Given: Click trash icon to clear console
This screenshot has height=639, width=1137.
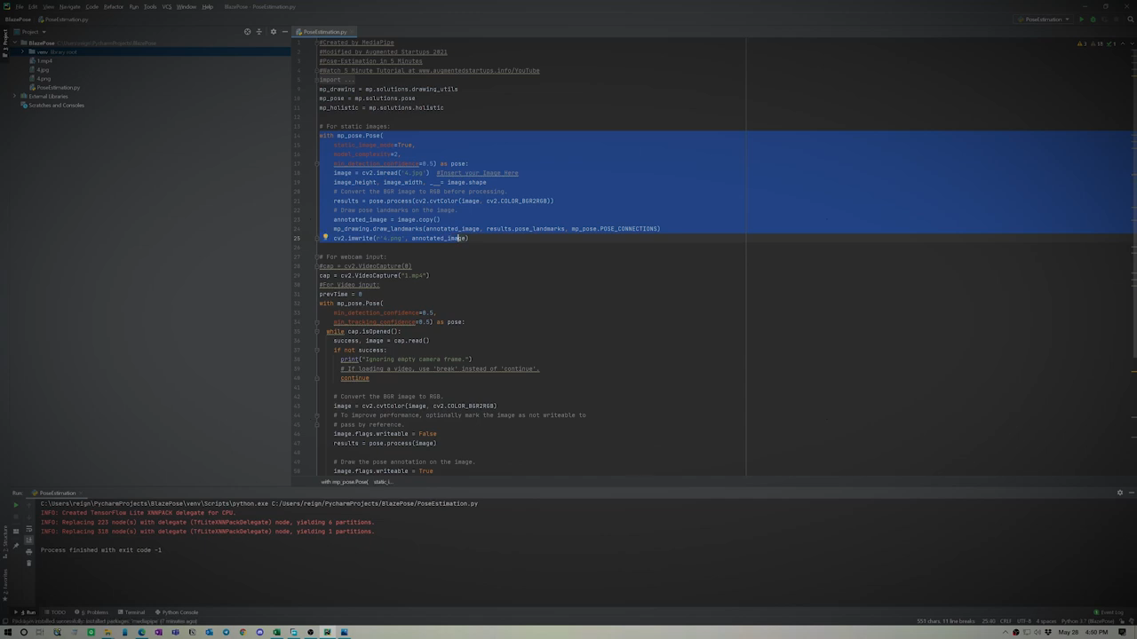Looking at the screenshot, I should pyautogui.click(x=28, y=563).
